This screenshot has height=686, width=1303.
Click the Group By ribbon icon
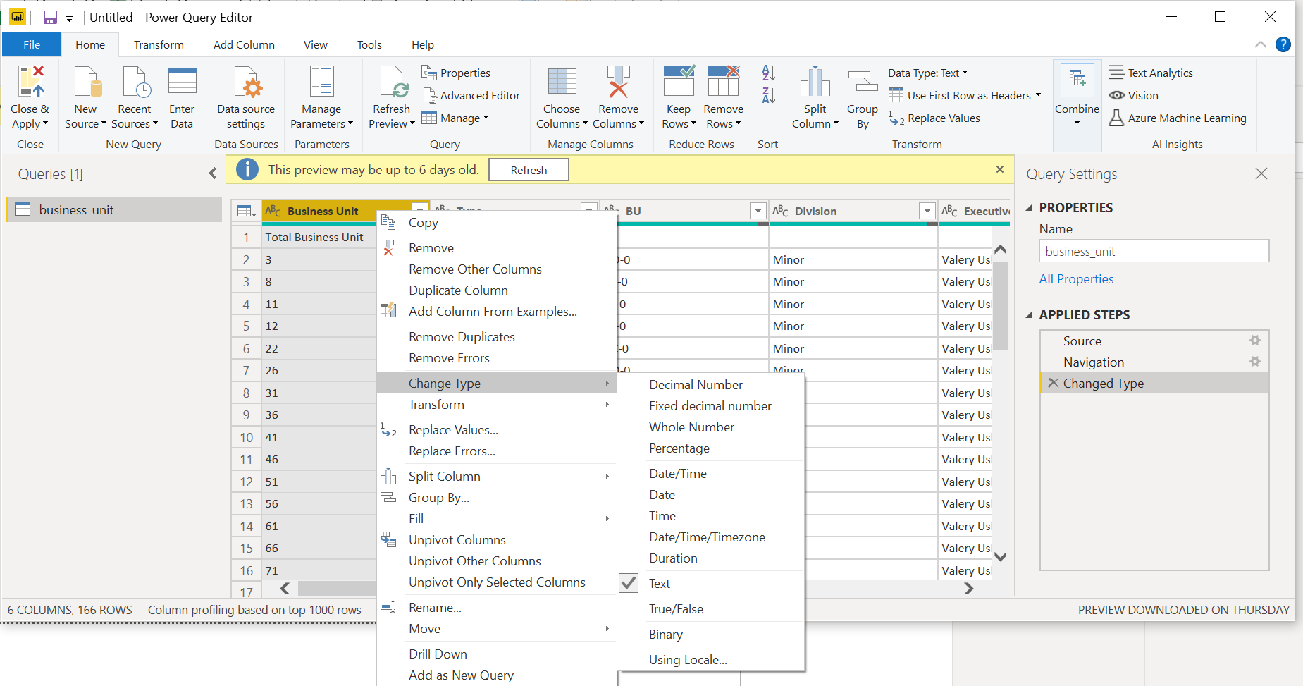pos(863,82)
